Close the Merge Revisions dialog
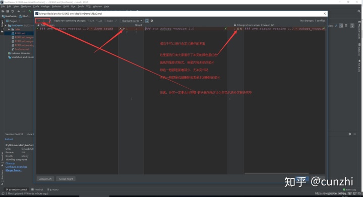Viewport: 363px width, 197px height. (x=325, y=14)
